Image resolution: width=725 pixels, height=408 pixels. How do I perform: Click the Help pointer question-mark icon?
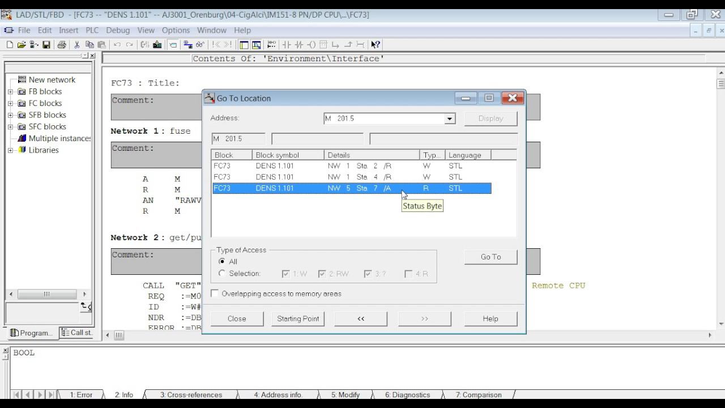coord(376,45)
